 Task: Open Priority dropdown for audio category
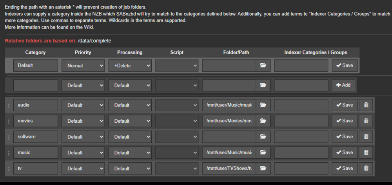83,105
